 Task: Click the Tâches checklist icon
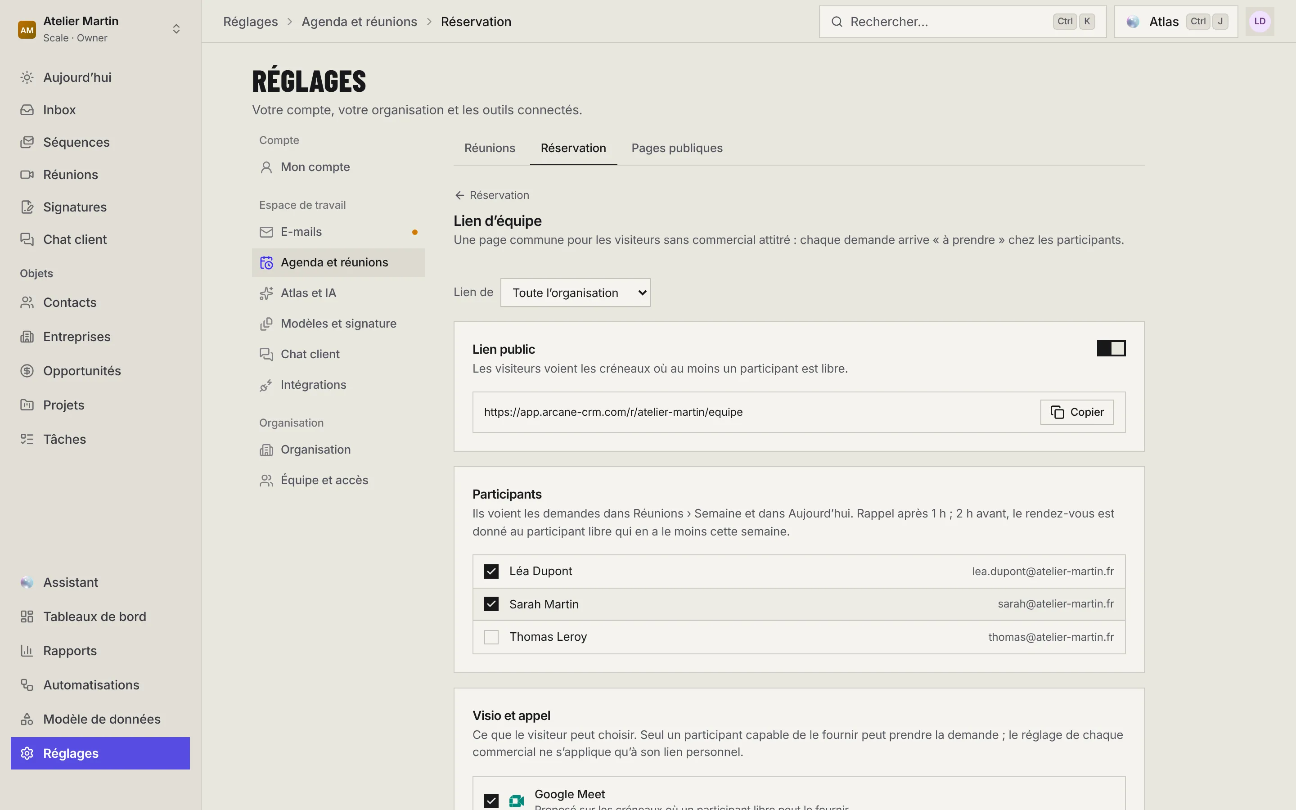point(27,439)
